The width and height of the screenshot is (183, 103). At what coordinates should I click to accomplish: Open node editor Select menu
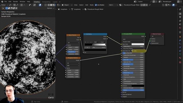pyautogui.click(x=81, y=5)
